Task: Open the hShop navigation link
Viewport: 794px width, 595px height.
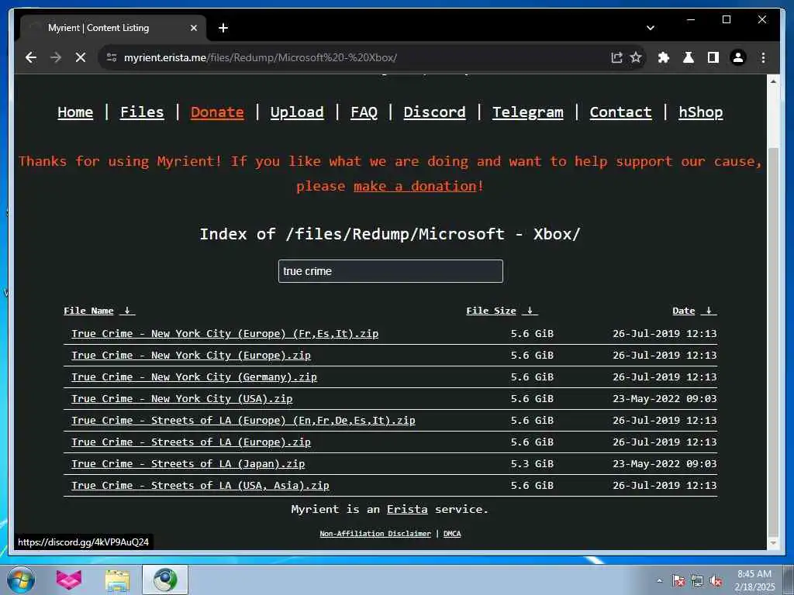Action: click(x=701, y=112)
